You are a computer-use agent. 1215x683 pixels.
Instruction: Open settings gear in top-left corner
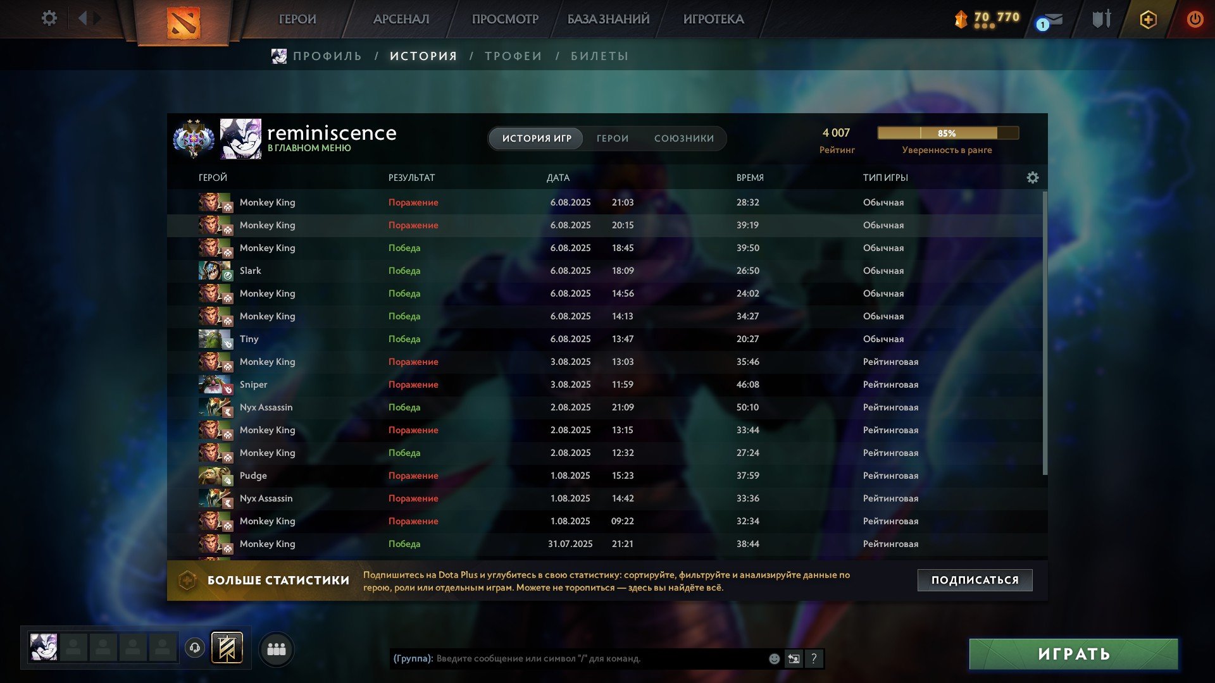point(49,18)
